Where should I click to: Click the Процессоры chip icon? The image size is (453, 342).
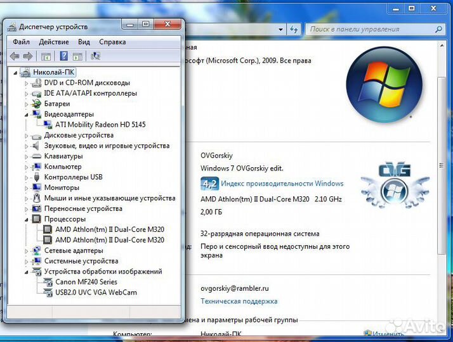coord(36,219)
